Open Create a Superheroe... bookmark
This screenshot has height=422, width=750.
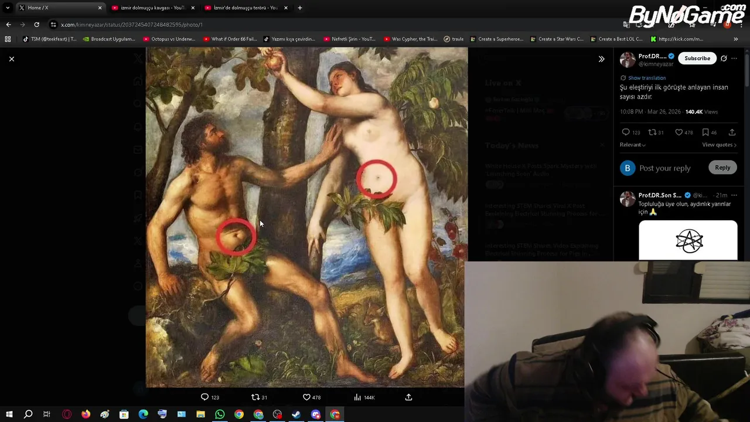pyautogui.click(x=496, y=39)
